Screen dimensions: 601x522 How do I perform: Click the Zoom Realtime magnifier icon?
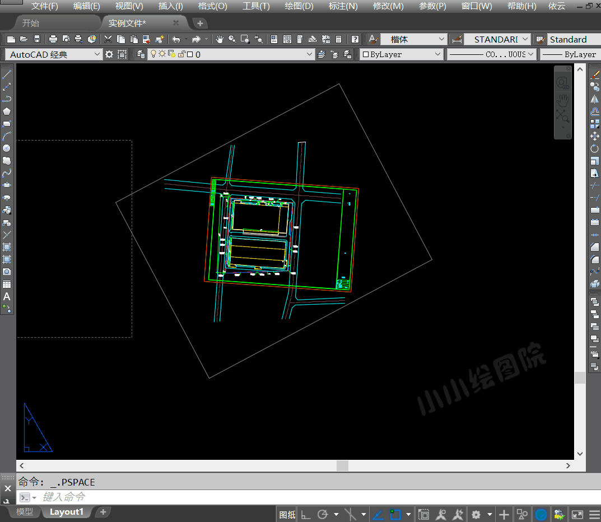pyautogui.click(x=232, y=39)
